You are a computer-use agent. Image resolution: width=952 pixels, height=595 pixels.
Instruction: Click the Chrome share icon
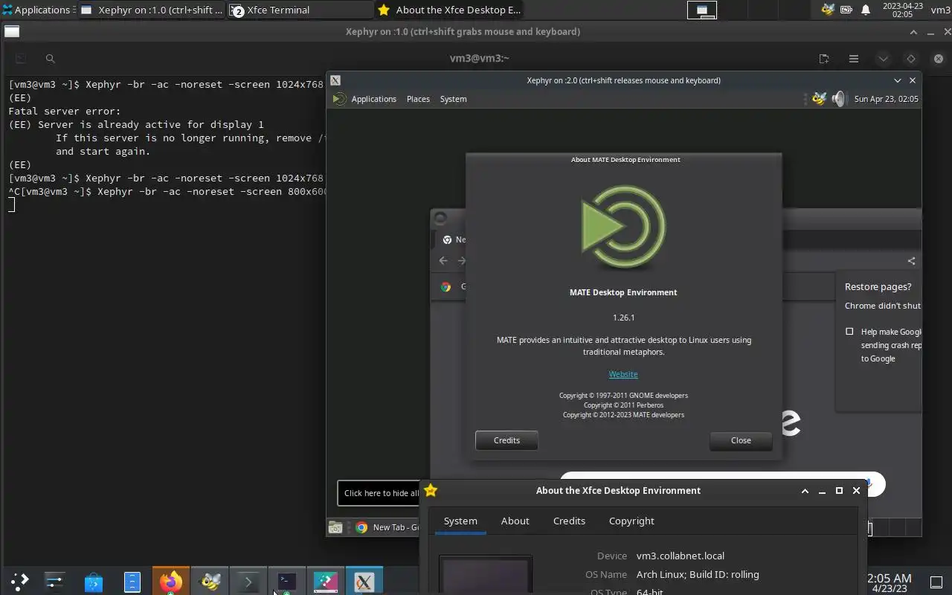911,260
